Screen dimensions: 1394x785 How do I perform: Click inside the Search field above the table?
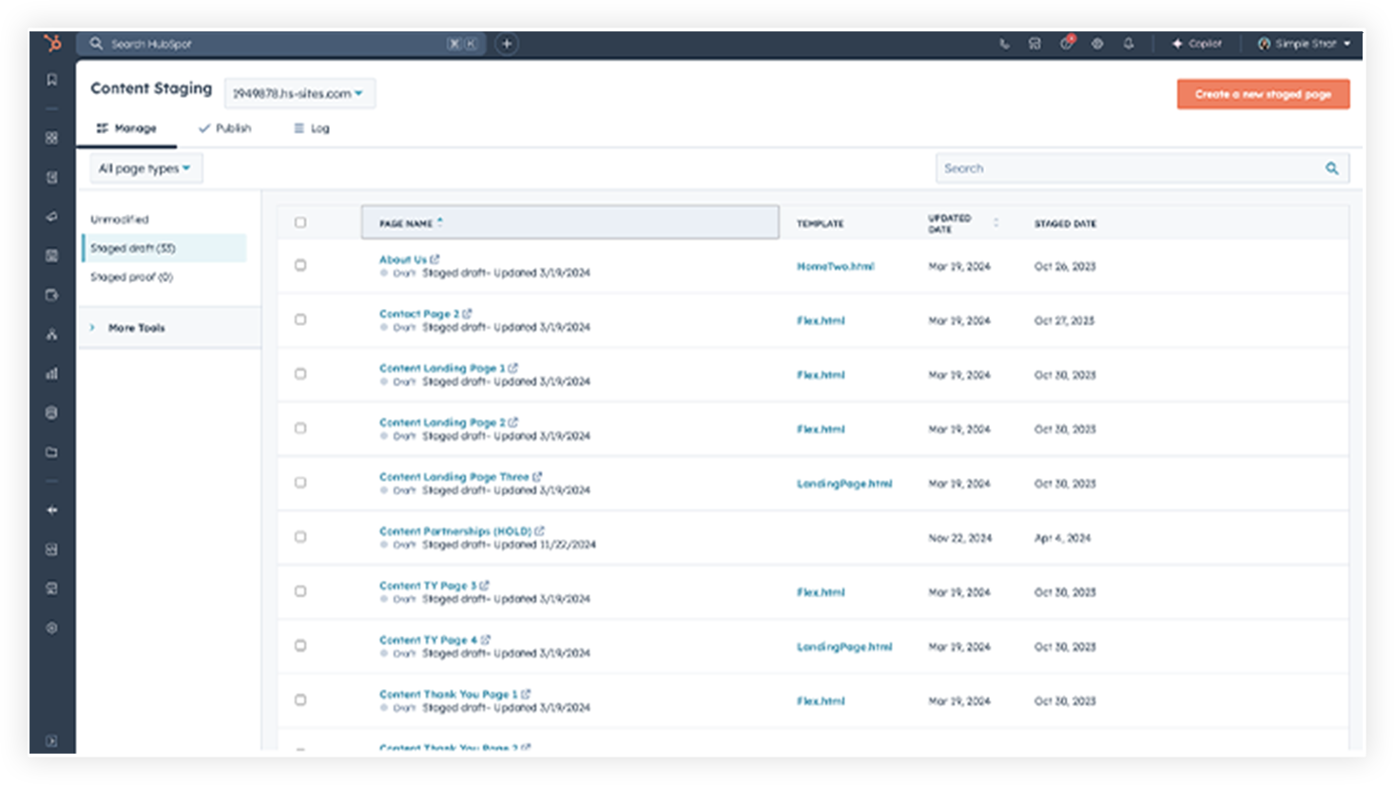1094,167
